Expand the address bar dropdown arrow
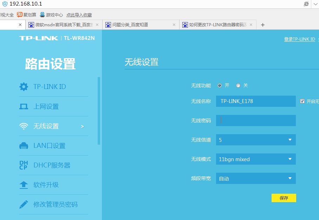The image size is (319, 220). [x=315, y=4]
